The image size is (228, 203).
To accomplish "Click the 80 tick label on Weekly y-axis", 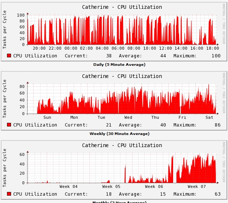I will tap(22, 86).
